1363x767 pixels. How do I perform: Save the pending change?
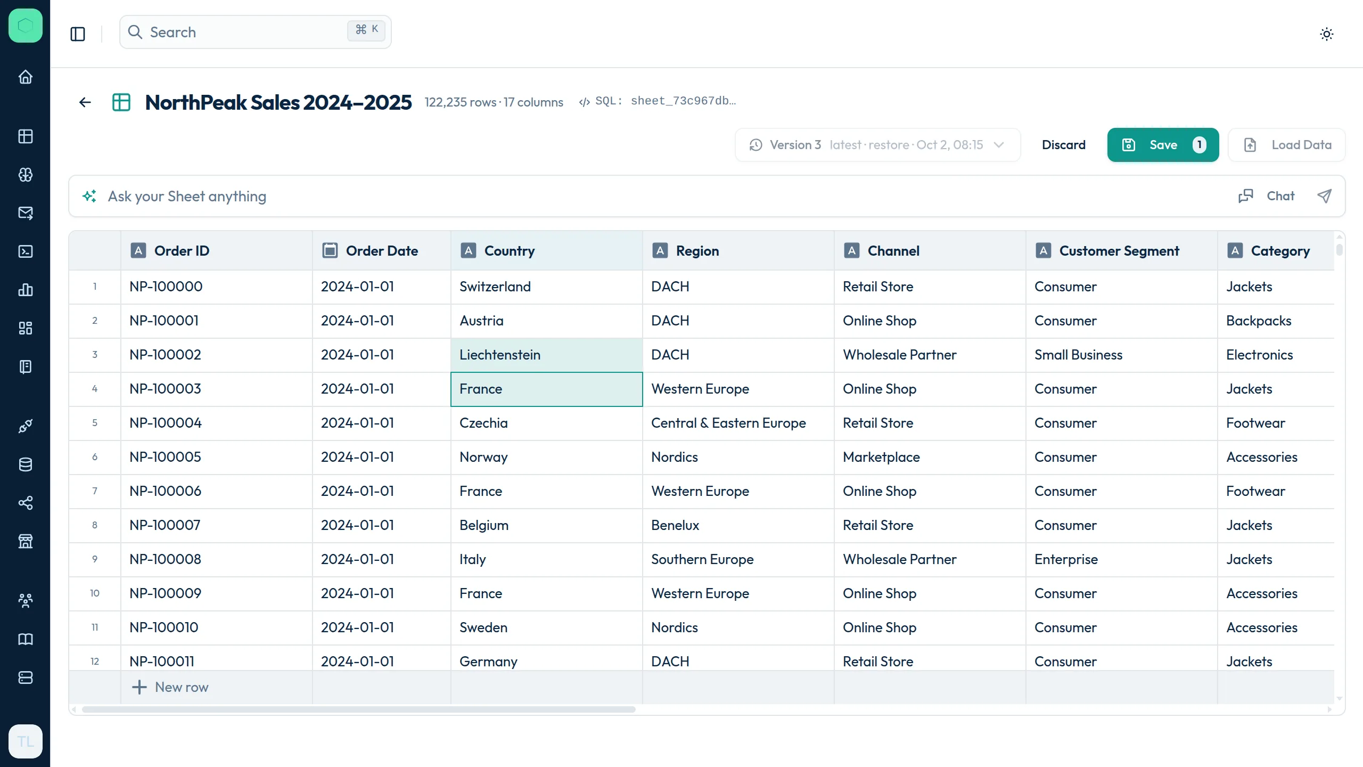point(1163,145)
